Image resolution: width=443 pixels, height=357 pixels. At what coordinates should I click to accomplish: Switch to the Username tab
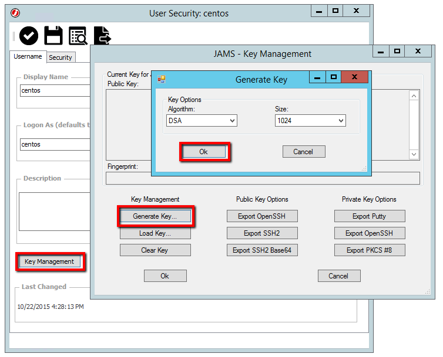coord(28,56)
